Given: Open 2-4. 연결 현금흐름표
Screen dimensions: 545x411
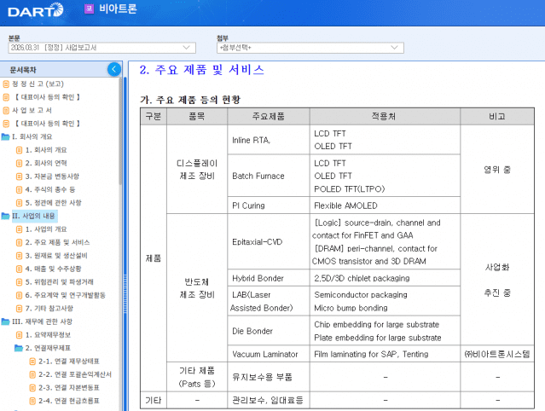Looking at the screenshot, I should 68,401.
